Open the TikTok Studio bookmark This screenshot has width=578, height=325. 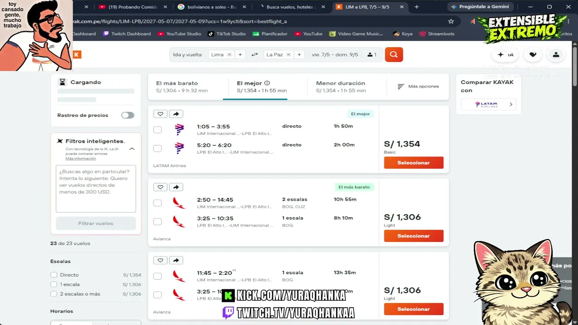227,34
